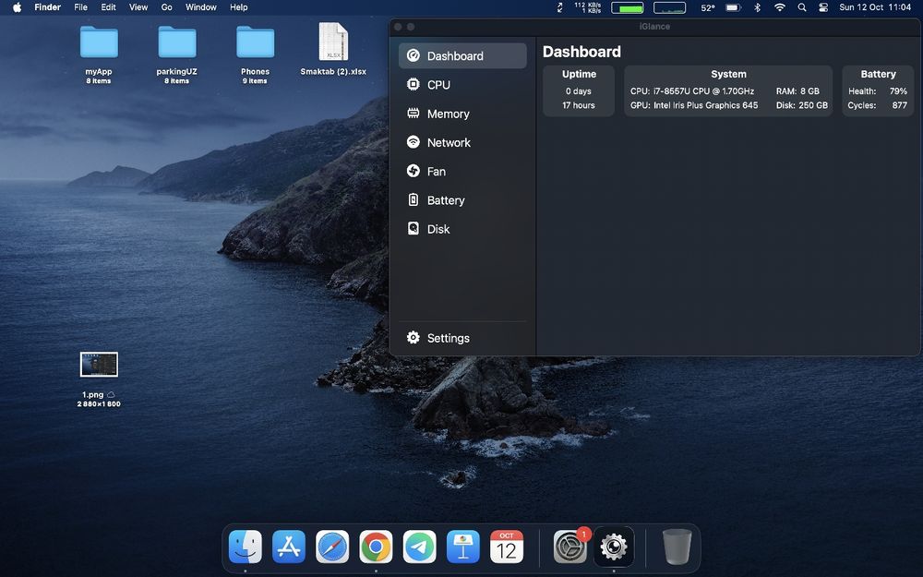Image resolution: width=923 pixels, height=577 pixels.
Task: Open the Battery section in sidebar
Action: (x=445, y=200)
